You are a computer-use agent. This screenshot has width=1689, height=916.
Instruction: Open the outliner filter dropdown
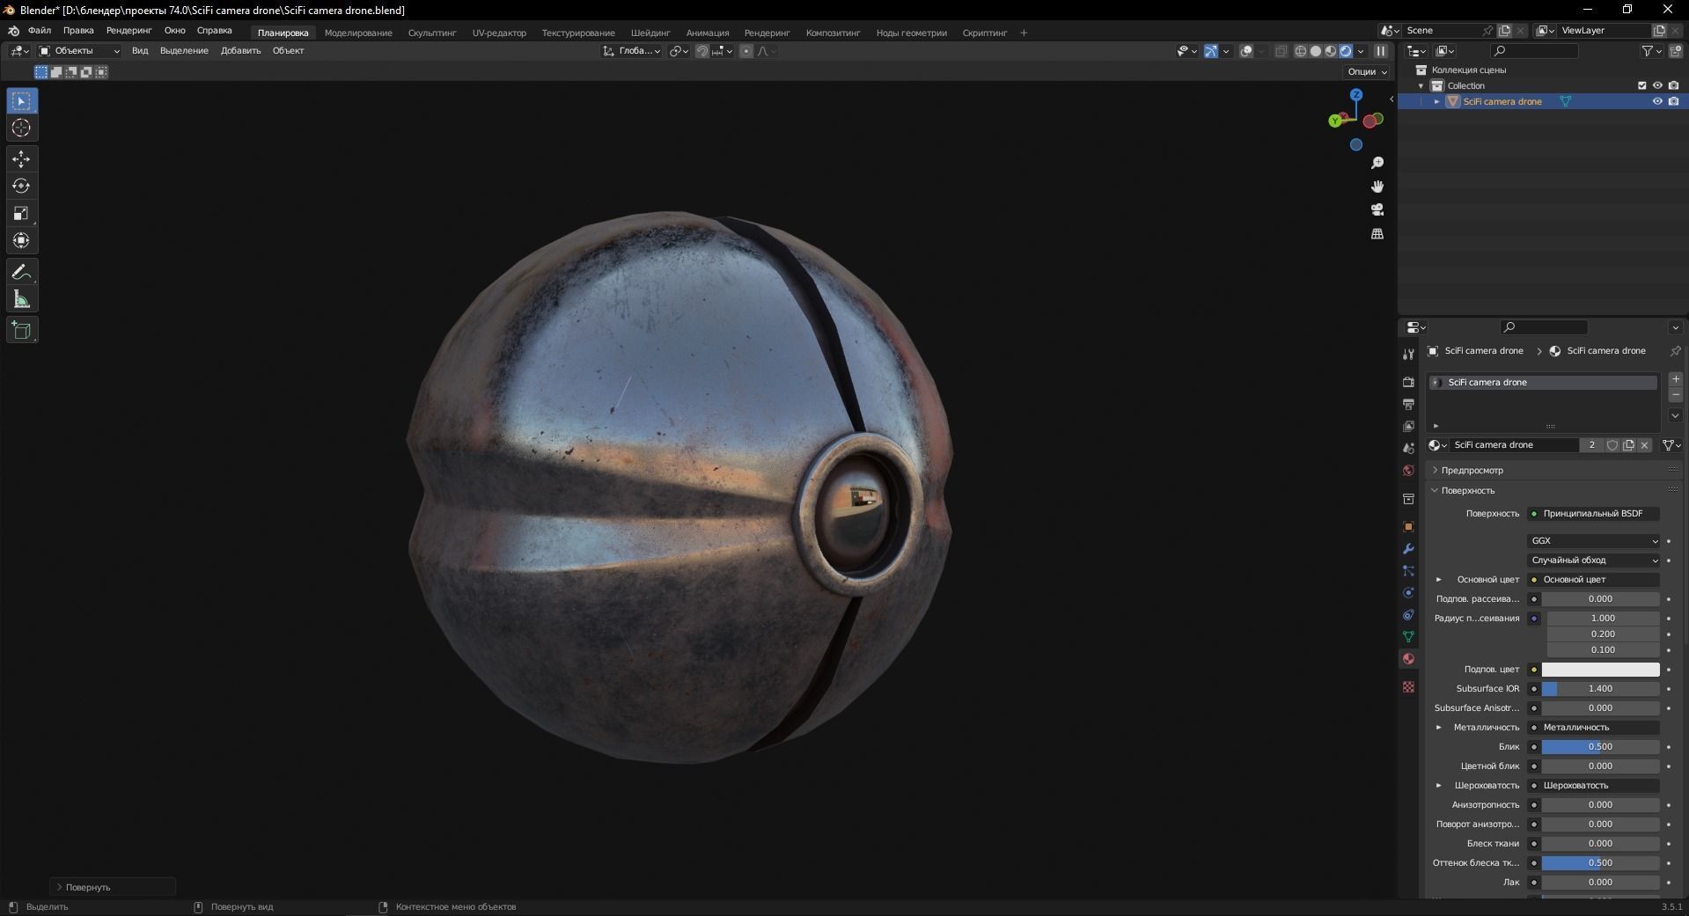click(x=1651, y=51)
